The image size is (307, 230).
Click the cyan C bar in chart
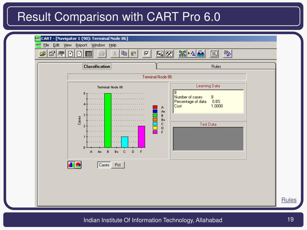point(124,142)
